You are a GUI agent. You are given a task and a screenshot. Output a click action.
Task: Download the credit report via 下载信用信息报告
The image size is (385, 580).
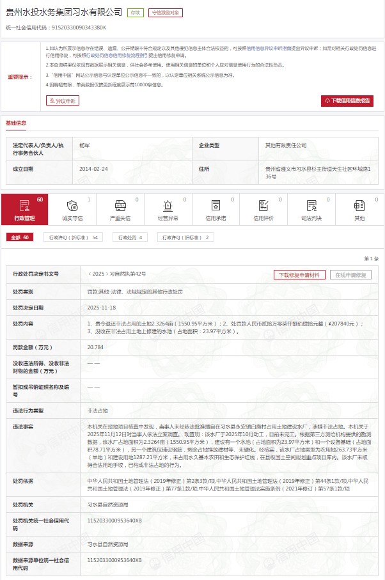[x=347, y=100]
